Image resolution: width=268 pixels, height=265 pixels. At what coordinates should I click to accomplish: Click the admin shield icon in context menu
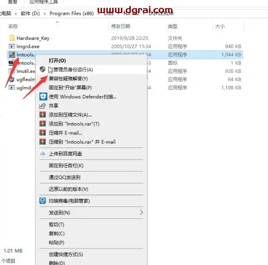click(x=42, y=69)
